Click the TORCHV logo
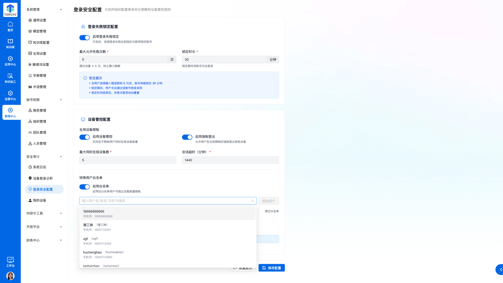The image size is (503, 283). pos(10,10)
